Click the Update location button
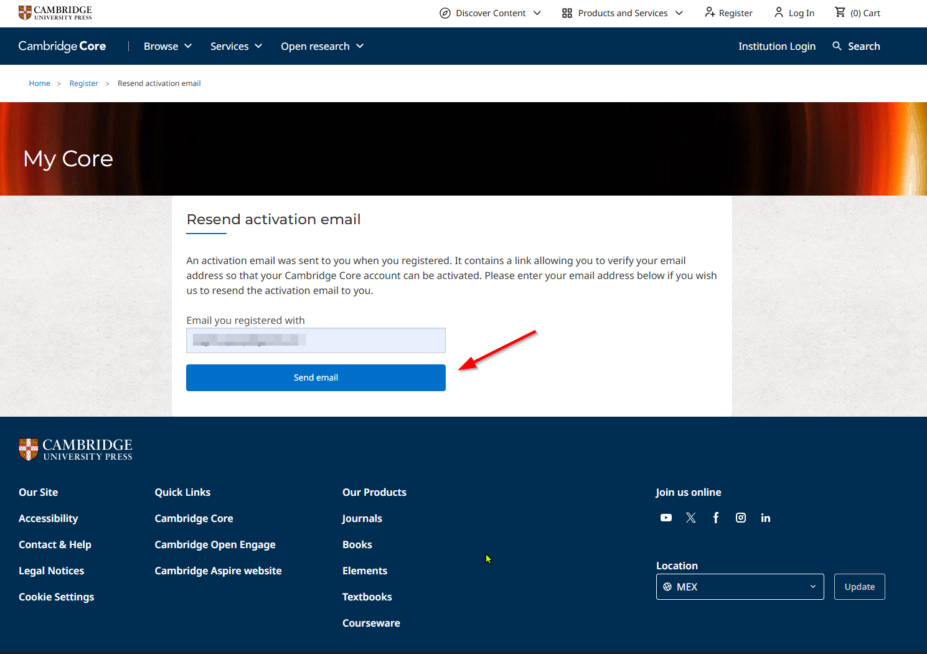Screen dimensions: 927x654 [x=860, y=587]
